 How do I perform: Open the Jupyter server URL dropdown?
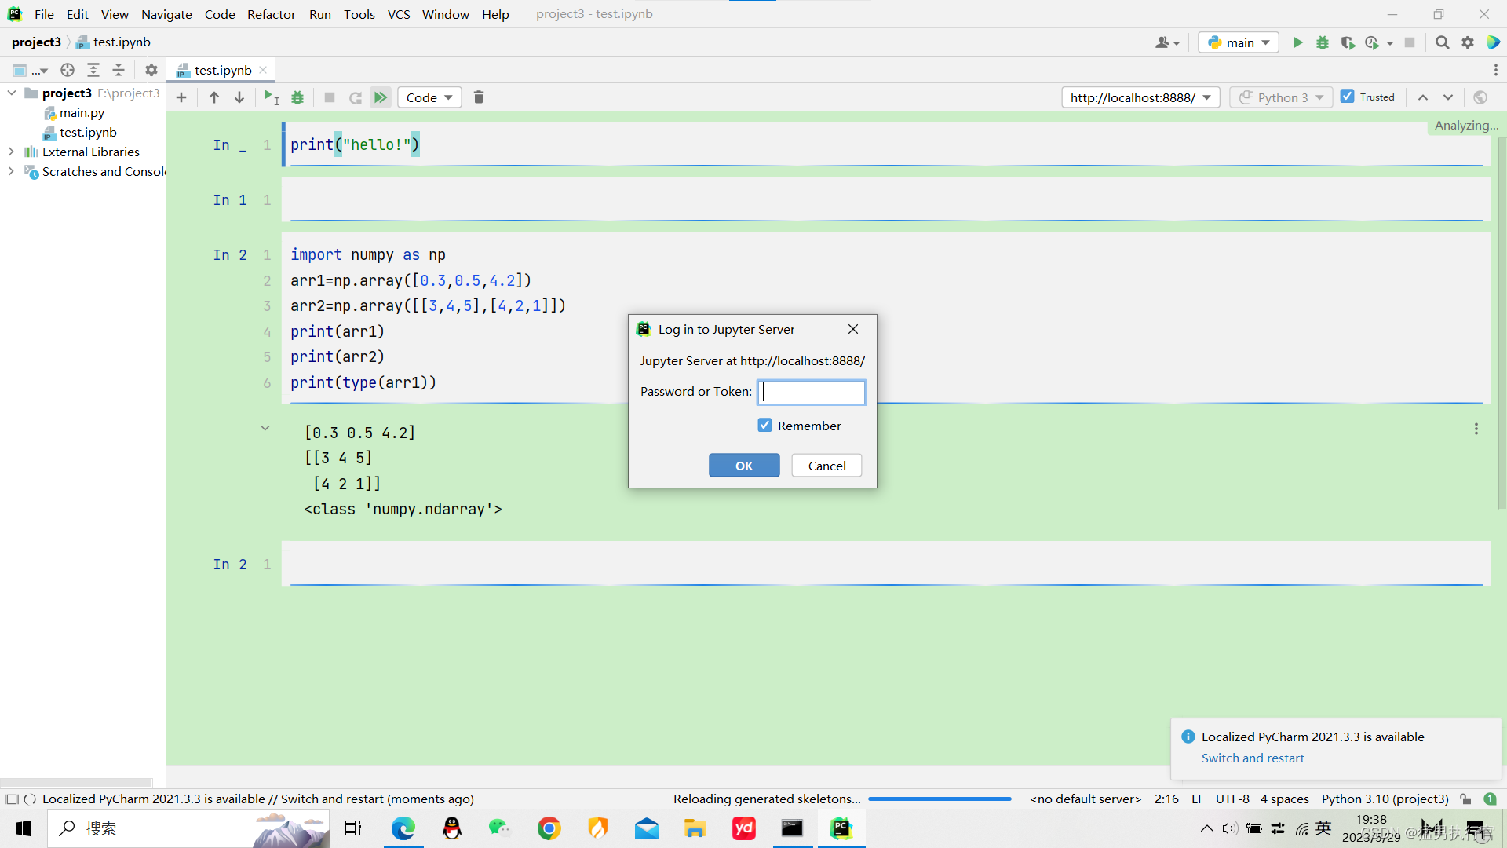pyautogui.click(x=1140, y=97)
